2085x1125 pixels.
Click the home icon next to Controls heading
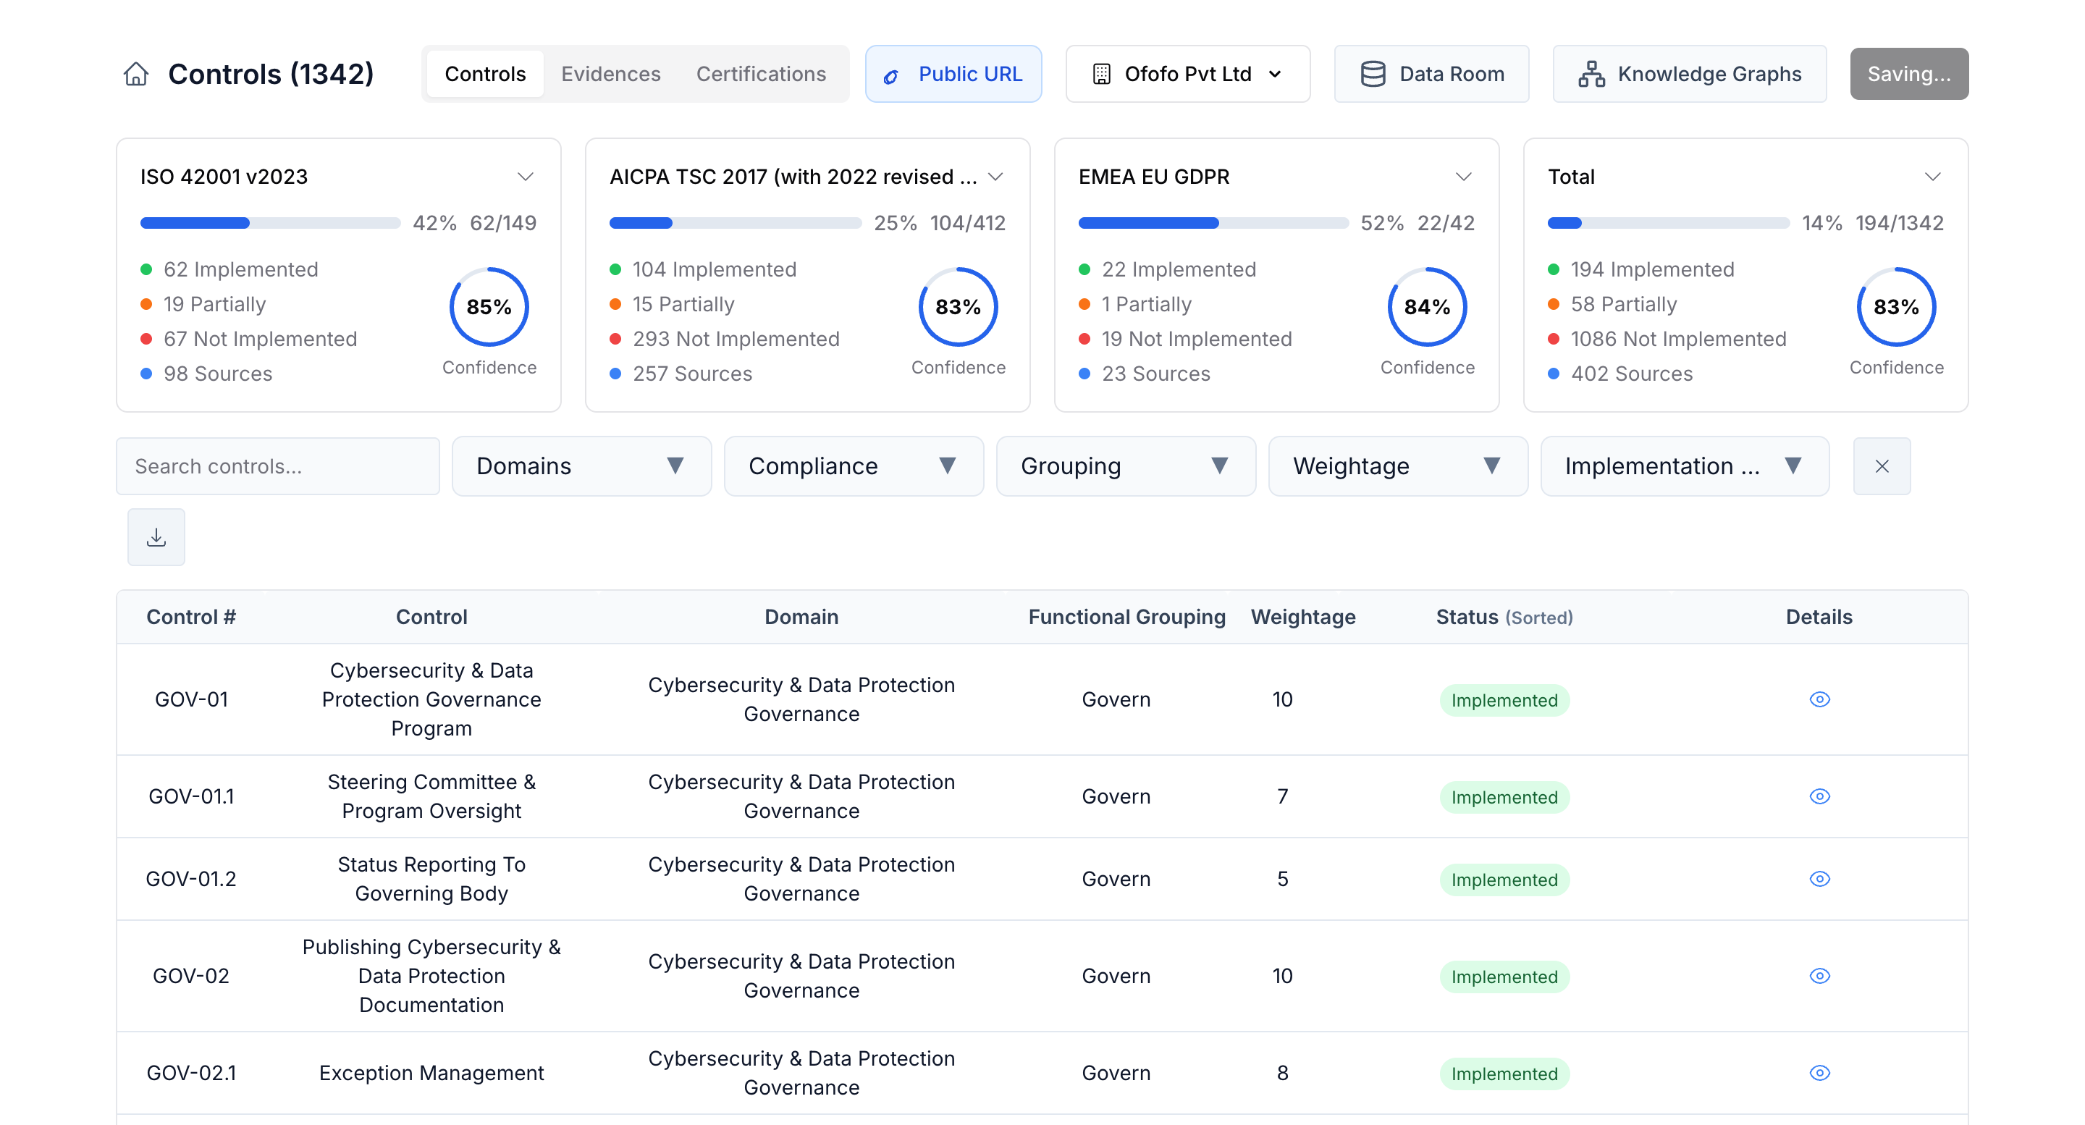pos(136,74)
